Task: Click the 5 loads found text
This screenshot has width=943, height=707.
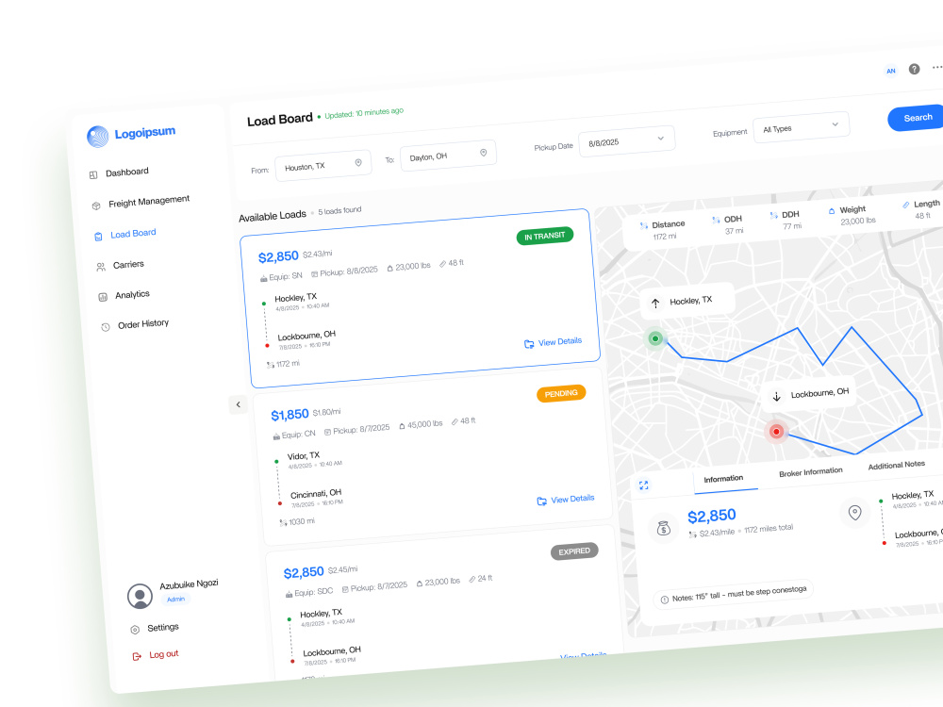Action: coord(339,210)
